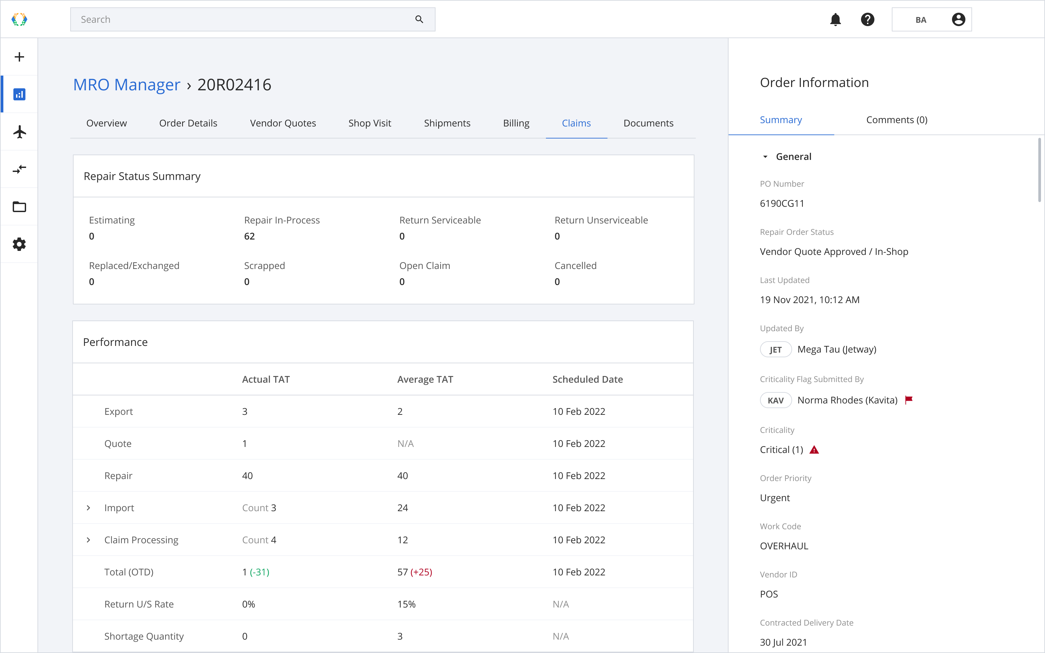This screenshot has height=653, width=1045.
Task: Click the red flag next to Norma Rhodes
Action: (909, 399)
